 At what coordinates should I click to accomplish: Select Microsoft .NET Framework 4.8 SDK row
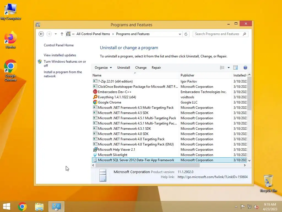(x=169, y=134)
